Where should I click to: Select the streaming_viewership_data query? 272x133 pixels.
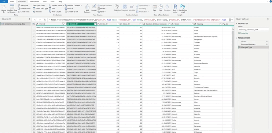pos(15,24)
